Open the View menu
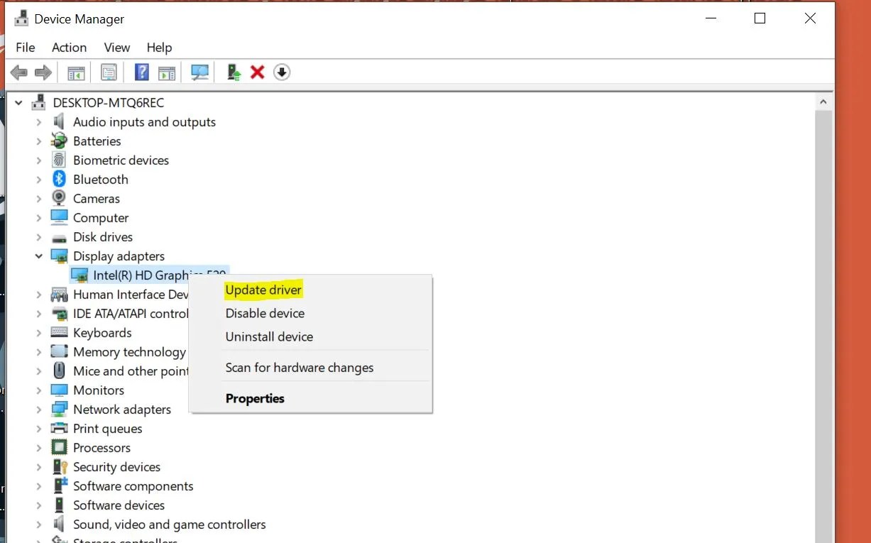This screenshot has height=543, width=871. [x=117, y=48]
